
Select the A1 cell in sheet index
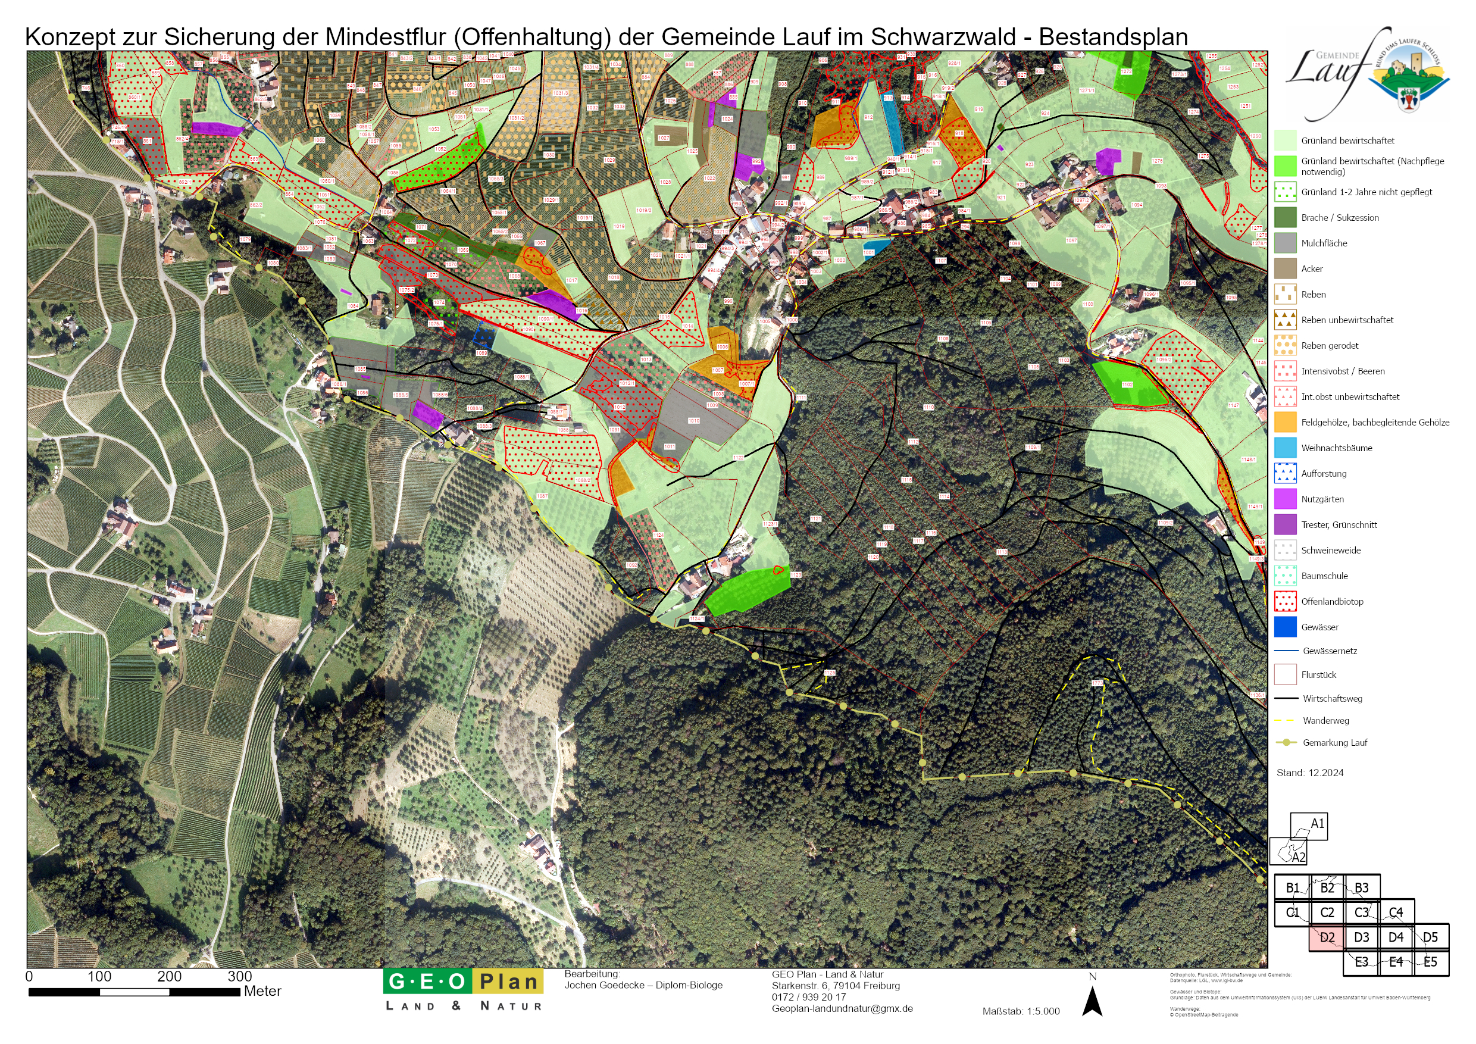(1312, 826)
